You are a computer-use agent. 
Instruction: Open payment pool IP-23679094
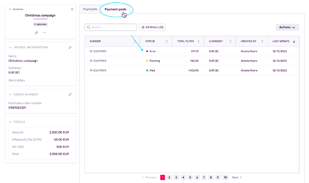coord(98,61)
